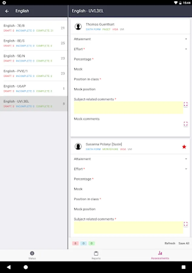Tap the back arrow next to English
Viewport: 192px width, 273px height.
[x=7, y=11]
